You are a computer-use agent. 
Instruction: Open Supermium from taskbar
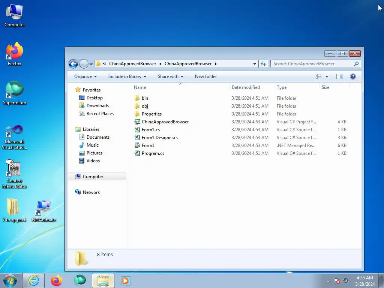80,280
